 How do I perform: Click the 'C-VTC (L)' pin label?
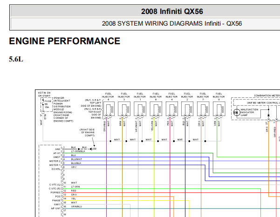tap(55, 185)
